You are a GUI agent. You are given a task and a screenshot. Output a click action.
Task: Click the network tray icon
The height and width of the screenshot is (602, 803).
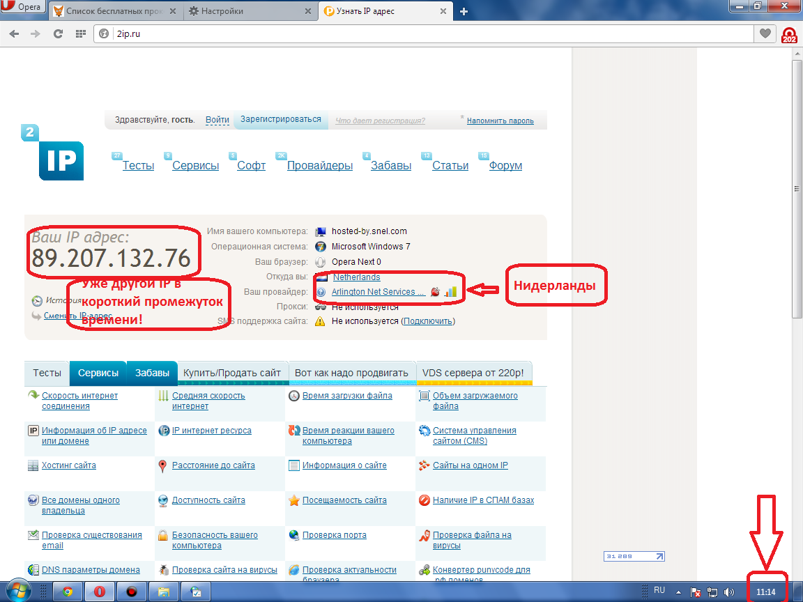[712, 592]
